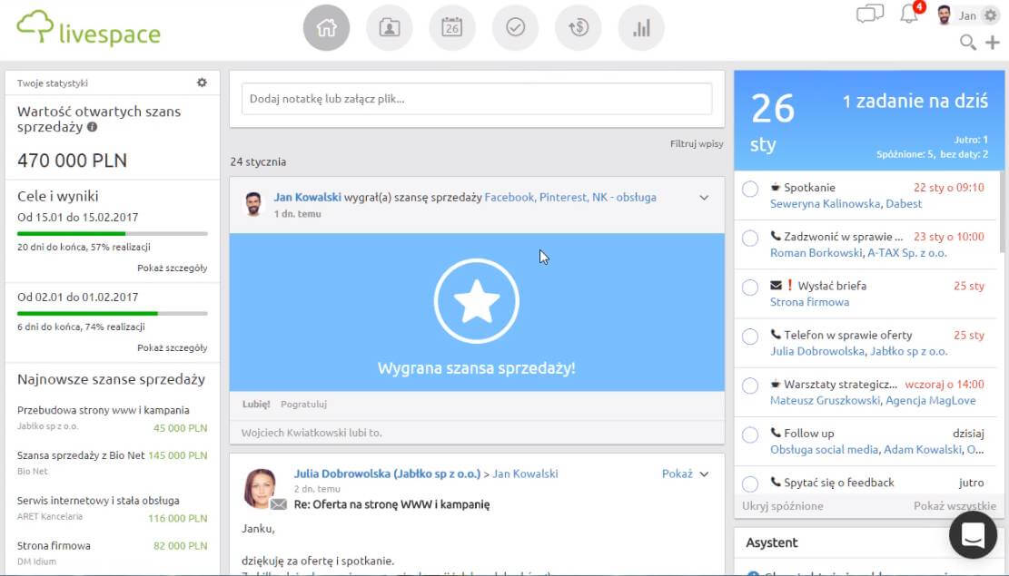Screen dimensions: 1009x576
Task: Open the notifications bell icon
Action: click(909, 15)
